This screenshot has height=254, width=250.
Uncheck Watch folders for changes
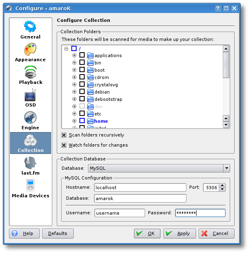64,145
